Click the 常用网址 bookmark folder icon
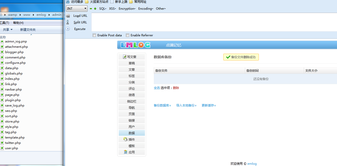 (x=131, y=2)
